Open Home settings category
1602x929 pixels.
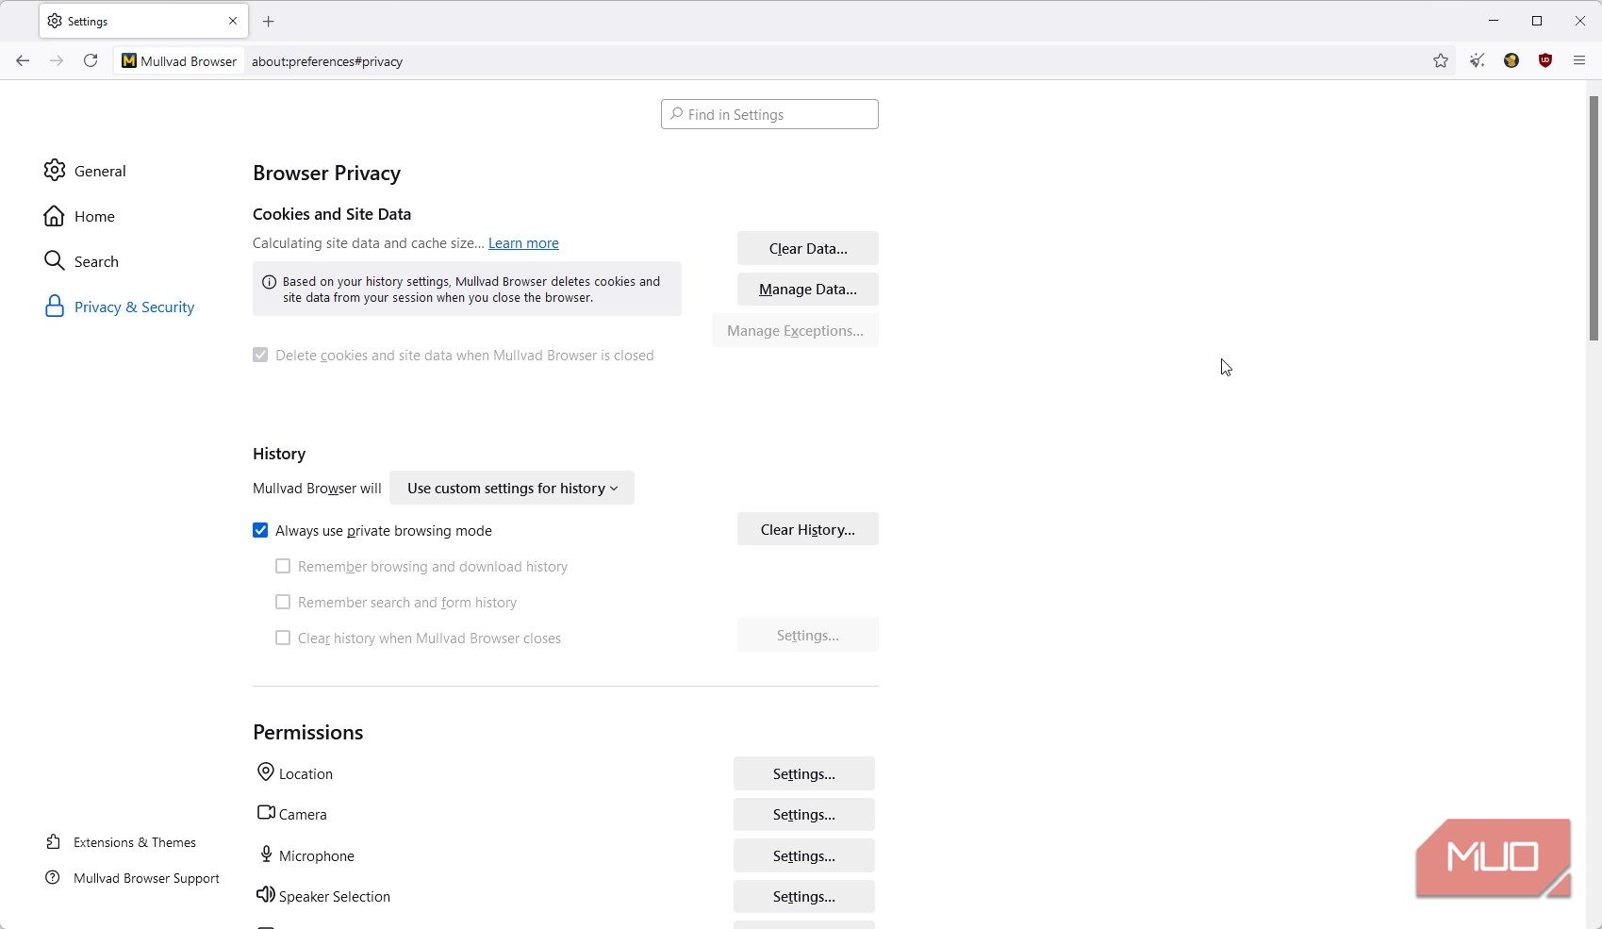[x=79, y=216]
